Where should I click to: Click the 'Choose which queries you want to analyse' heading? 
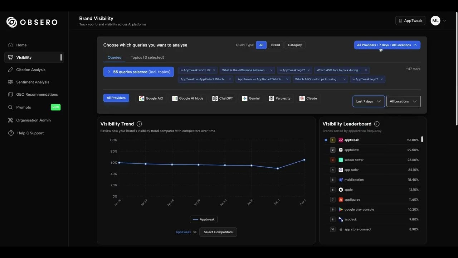[145, 45]
